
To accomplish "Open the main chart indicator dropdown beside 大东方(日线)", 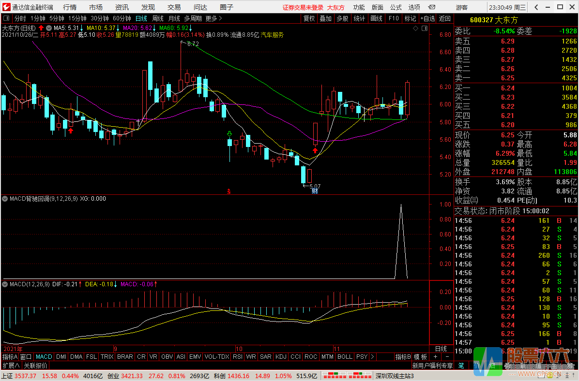I will (x=49, y=28).
